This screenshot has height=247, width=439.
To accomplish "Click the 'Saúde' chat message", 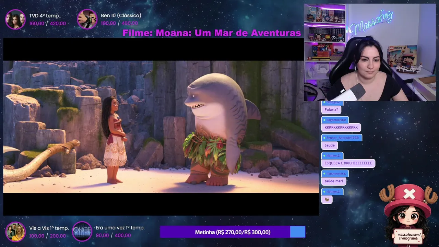I will (330, 145).
